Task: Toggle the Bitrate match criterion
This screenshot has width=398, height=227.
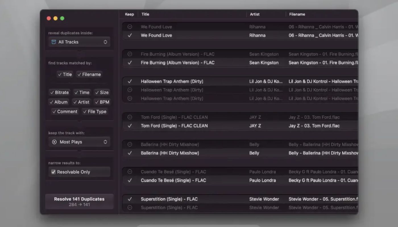Action: click(59, 93)
